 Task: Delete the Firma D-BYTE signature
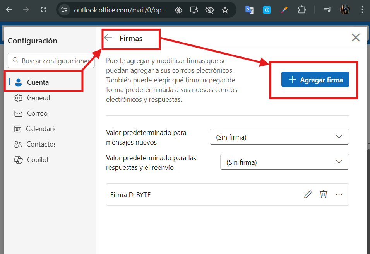click(324, 194)
